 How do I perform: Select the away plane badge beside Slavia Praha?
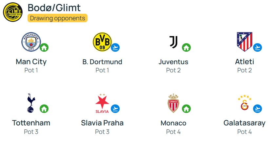[115, 109]
